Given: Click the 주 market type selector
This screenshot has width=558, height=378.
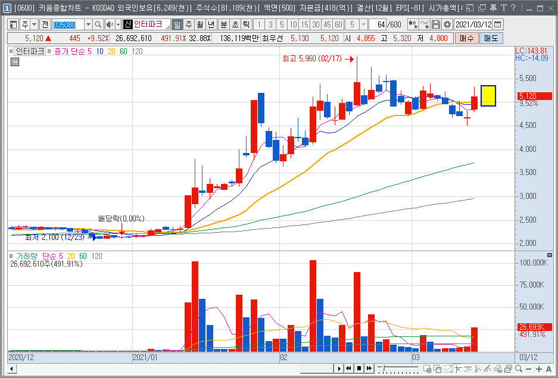Looking at the screenshot, I should click(24, 24).
